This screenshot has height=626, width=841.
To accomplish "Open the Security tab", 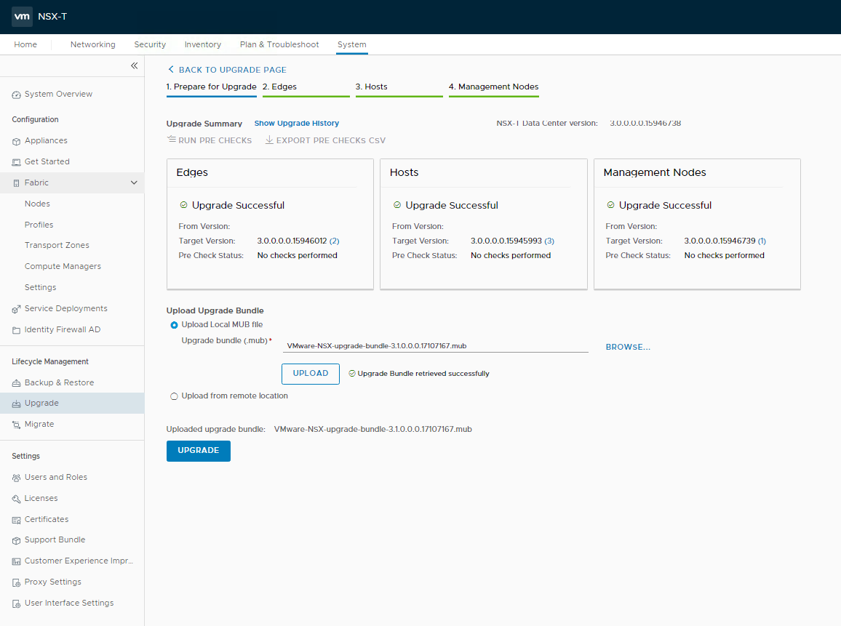I will point(150,44).
